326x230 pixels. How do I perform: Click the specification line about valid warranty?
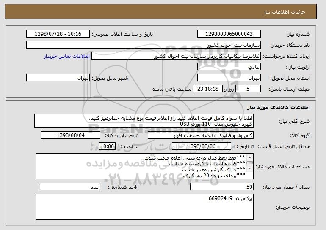pyautogui.click(x=213, y=170)
